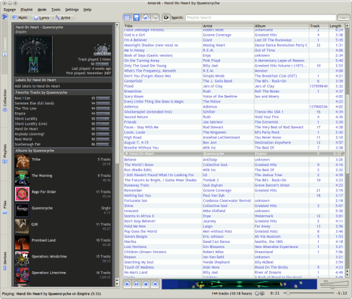352x299 pixels.
Task: Select playlist track 'Don't Stop Believin''
Action: [x=234, y=221]
